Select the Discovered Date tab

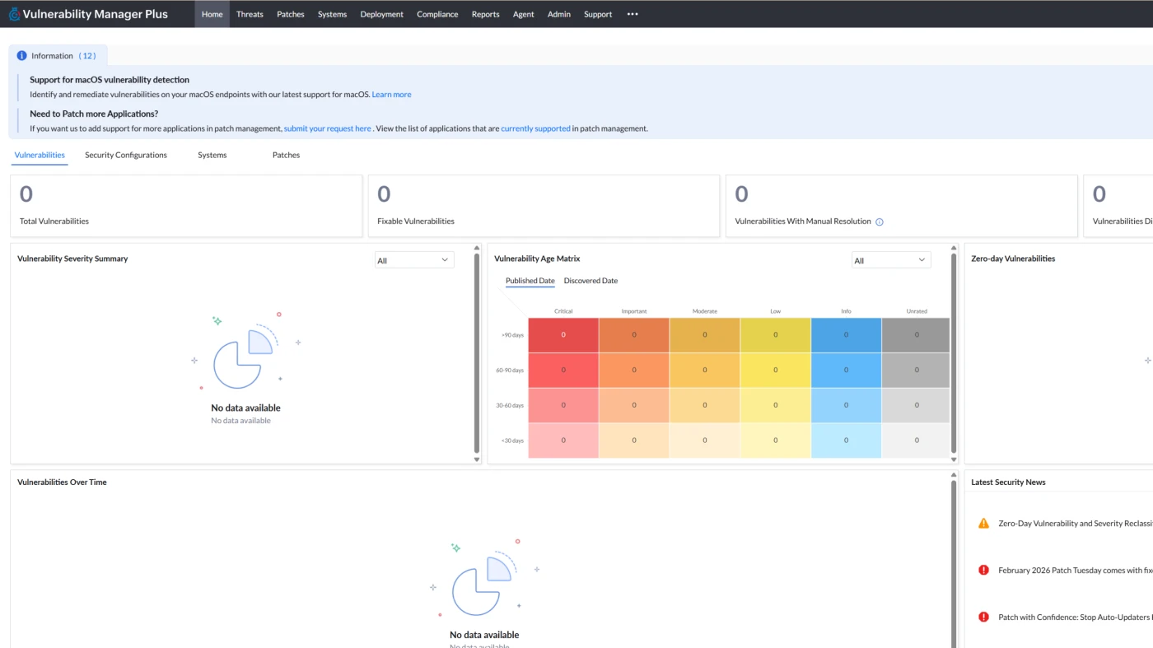[591, 281]
